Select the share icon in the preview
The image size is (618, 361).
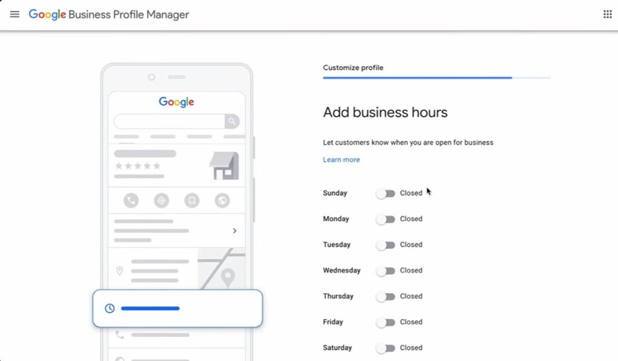click(x=222, y=200)
